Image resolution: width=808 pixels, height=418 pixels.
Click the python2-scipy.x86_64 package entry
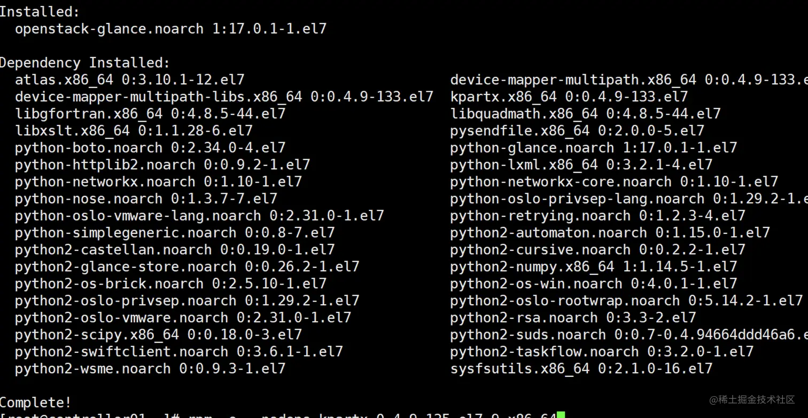pos(158,335)
